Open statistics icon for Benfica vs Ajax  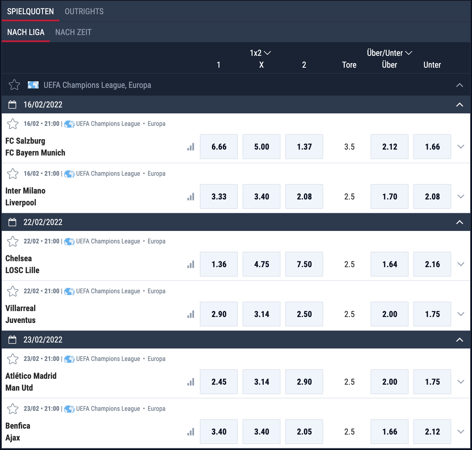(191, 432)
